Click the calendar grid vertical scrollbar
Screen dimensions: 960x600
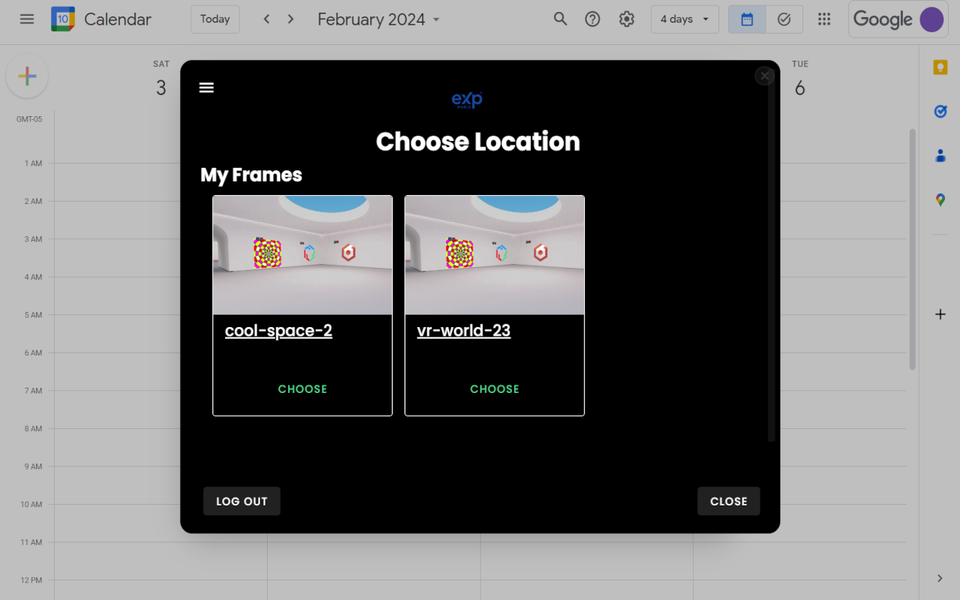click(912, 249)
